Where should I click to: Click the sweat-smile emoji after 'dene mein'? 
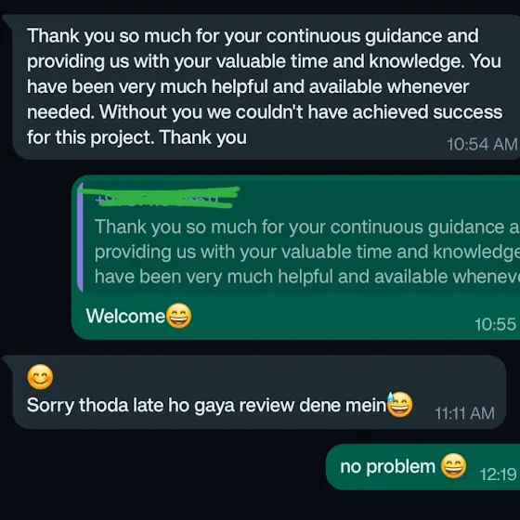point(400,404)
